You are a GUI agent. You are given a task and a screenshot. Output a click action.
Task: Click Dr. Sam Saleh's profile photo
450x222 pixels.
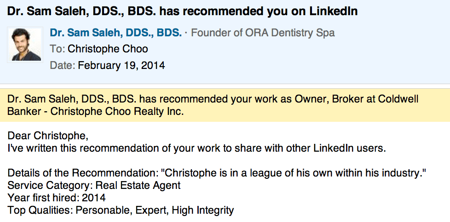pos(26,44)
